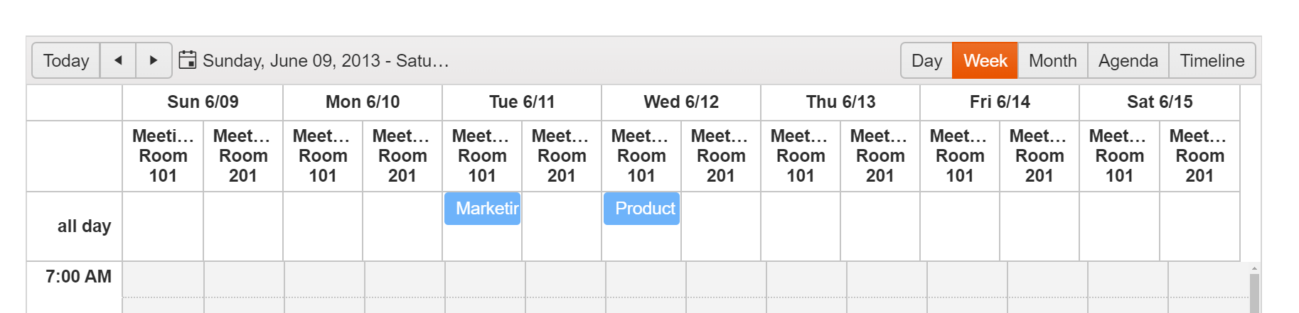Click Monday's Meeting Room 201 column header

pyautogui.click(x=402, y=155)
